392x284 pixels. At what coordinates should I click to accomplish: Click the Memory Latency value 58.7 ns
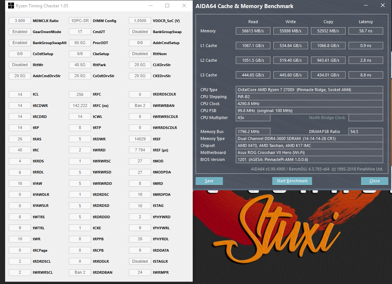366,31
